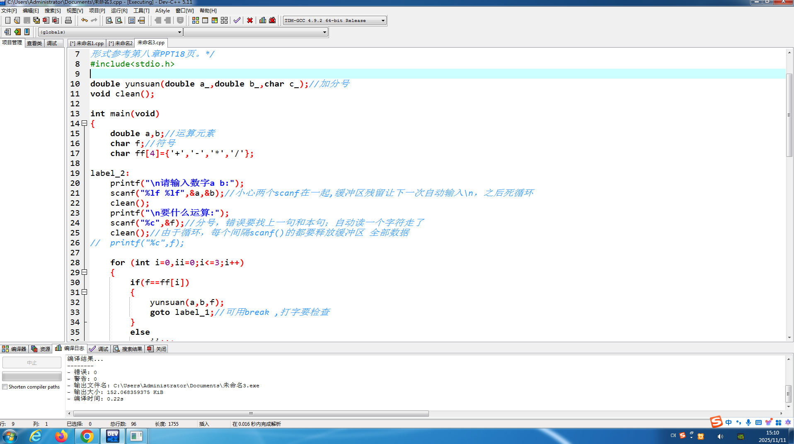Open the TDM-GCC compiler selection dropdown
This screenshot has width=794, height=444.
334,20
